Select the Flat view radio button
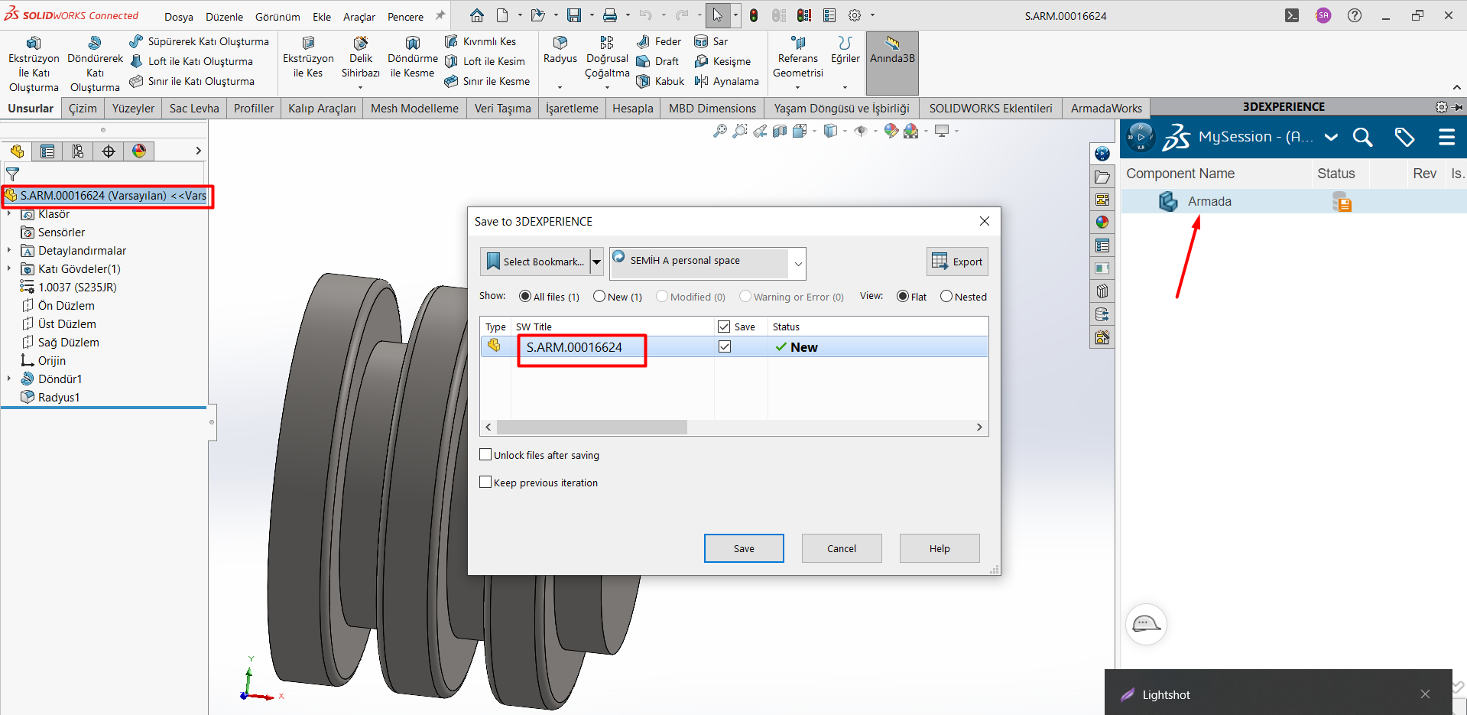This screenshot has height=715, width=1467. [x=903, y=297]
